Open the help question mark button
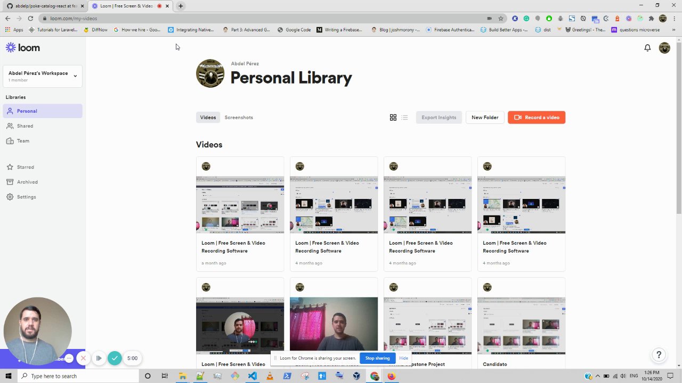This screenshot has width=682, height=383. tap(659, 355)
